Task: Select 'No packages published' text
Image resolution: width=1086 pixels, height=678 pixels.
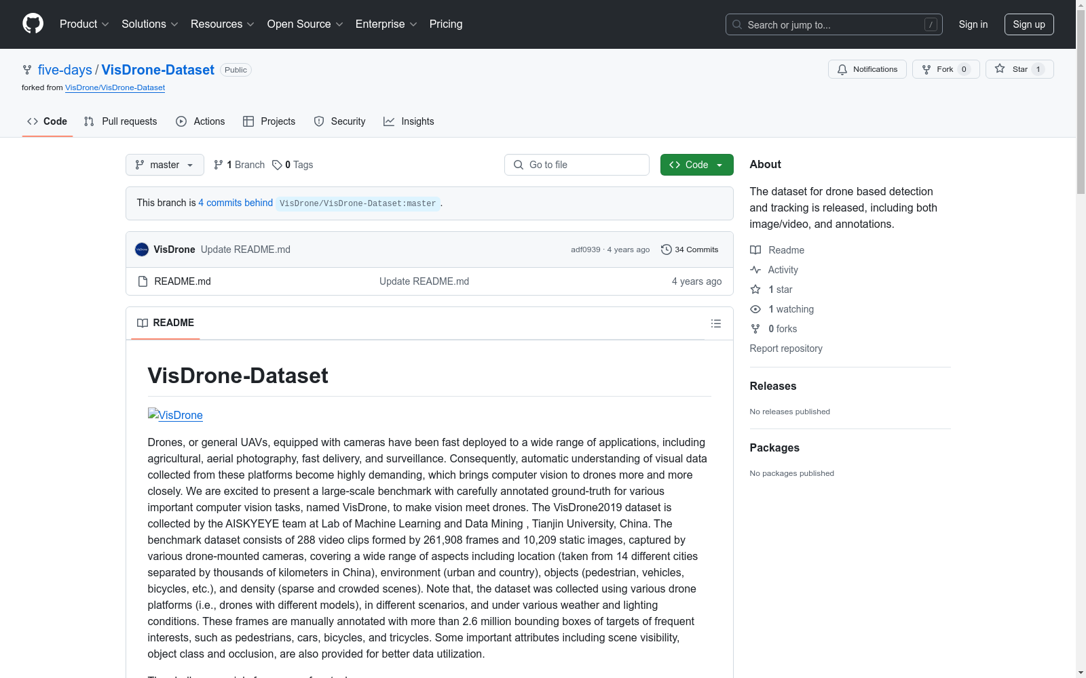Action: [792, 473]
